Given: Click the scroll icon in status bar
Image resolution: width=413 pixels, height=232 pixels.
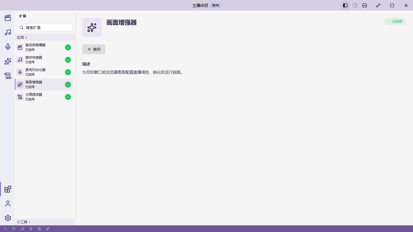Looking at the screenshot, I should [39, 229].
